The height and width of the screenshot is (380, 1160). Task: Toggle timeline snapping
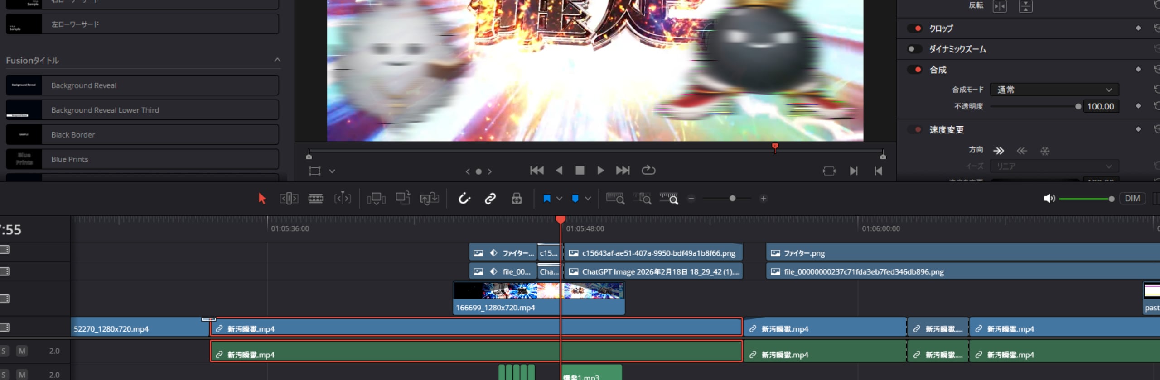[x=464, y=199]
